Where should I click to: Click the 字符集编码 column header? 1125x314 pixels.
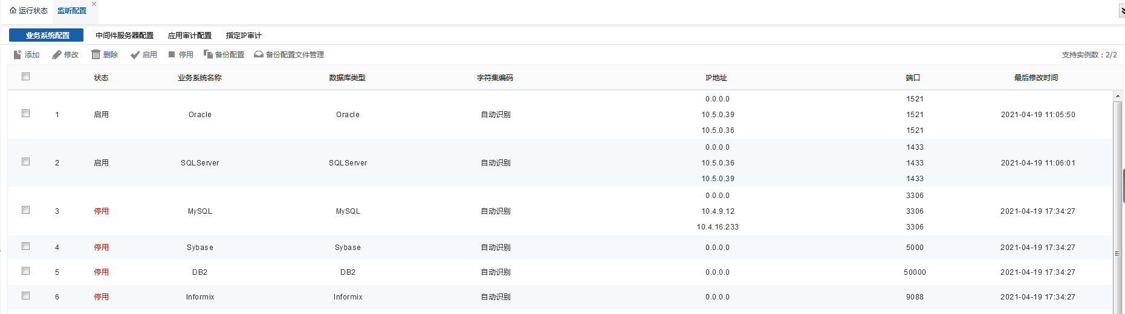(x=494, y=78)
